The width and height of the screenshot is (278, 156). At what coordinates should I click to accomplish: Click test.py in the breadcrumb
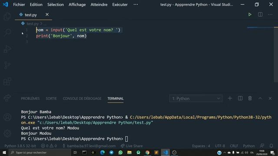tap(33, 23)
